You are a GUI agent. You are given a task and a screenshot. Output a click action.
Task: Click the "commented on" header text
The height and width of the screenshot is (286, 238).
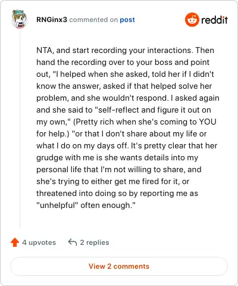point(93,20)
